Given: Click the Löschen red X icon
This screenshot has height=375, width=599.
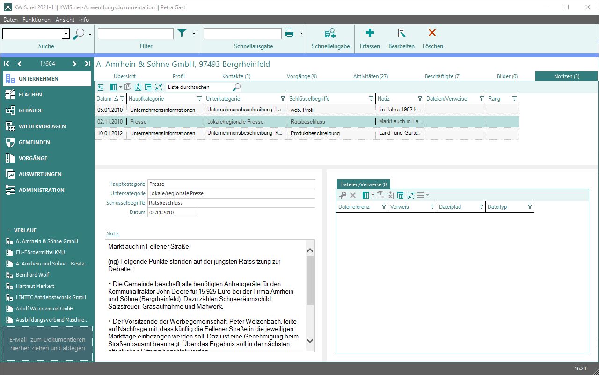Looking at the screenshot, I should pyautogui.click(x=432, y=33).
